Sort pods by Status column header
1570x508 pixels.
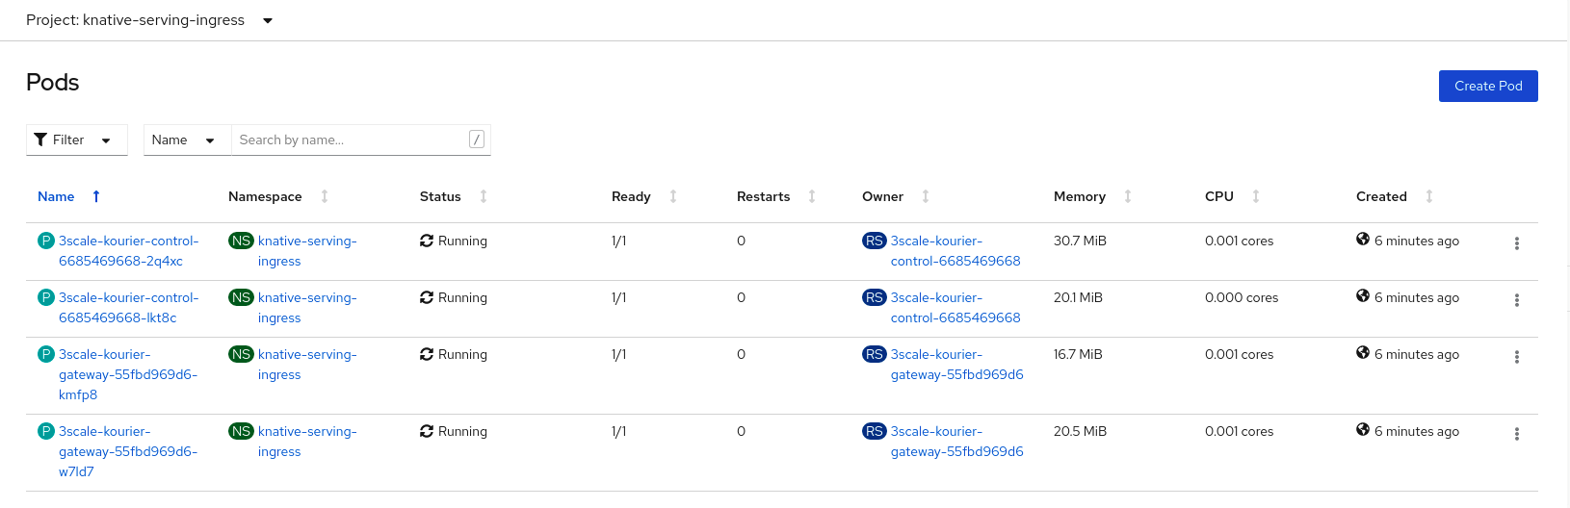click(440, 196)
